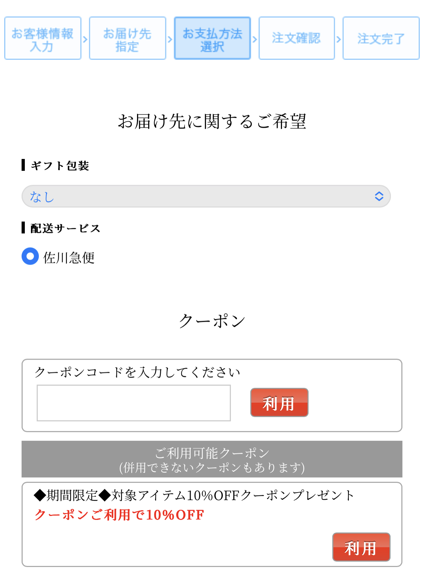Click the 佐川急便 delivery label
424x576 pixels.
[x=69, y=258]
